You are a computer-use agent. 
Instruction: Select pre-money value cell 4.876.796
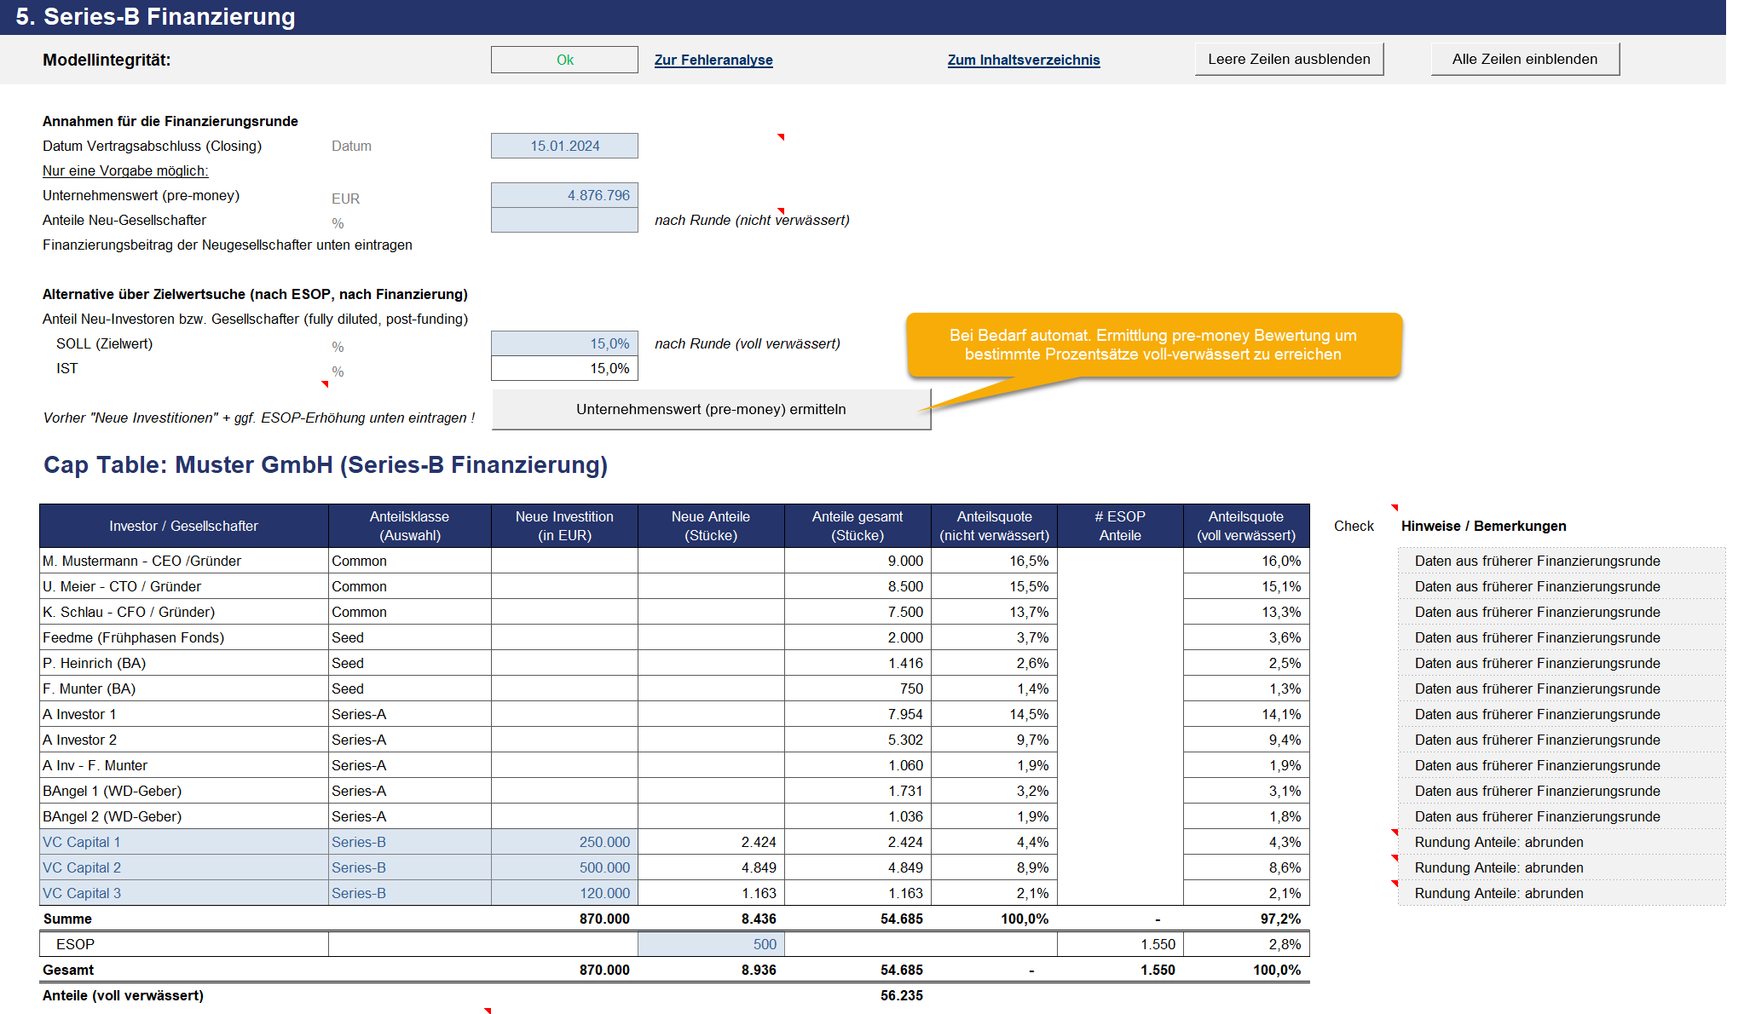pyautogui.click(x=564, y=195)
